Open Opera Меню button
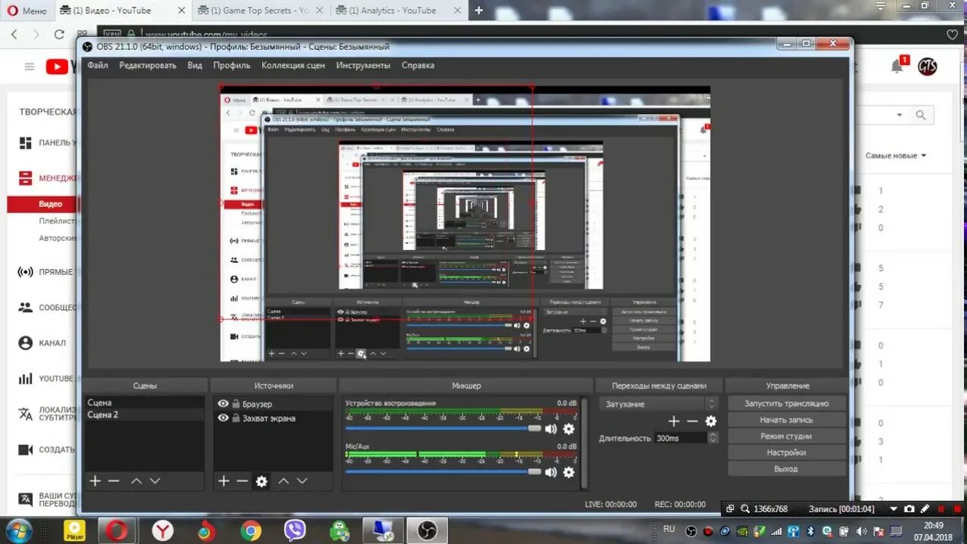 click(x=26, y=11)
